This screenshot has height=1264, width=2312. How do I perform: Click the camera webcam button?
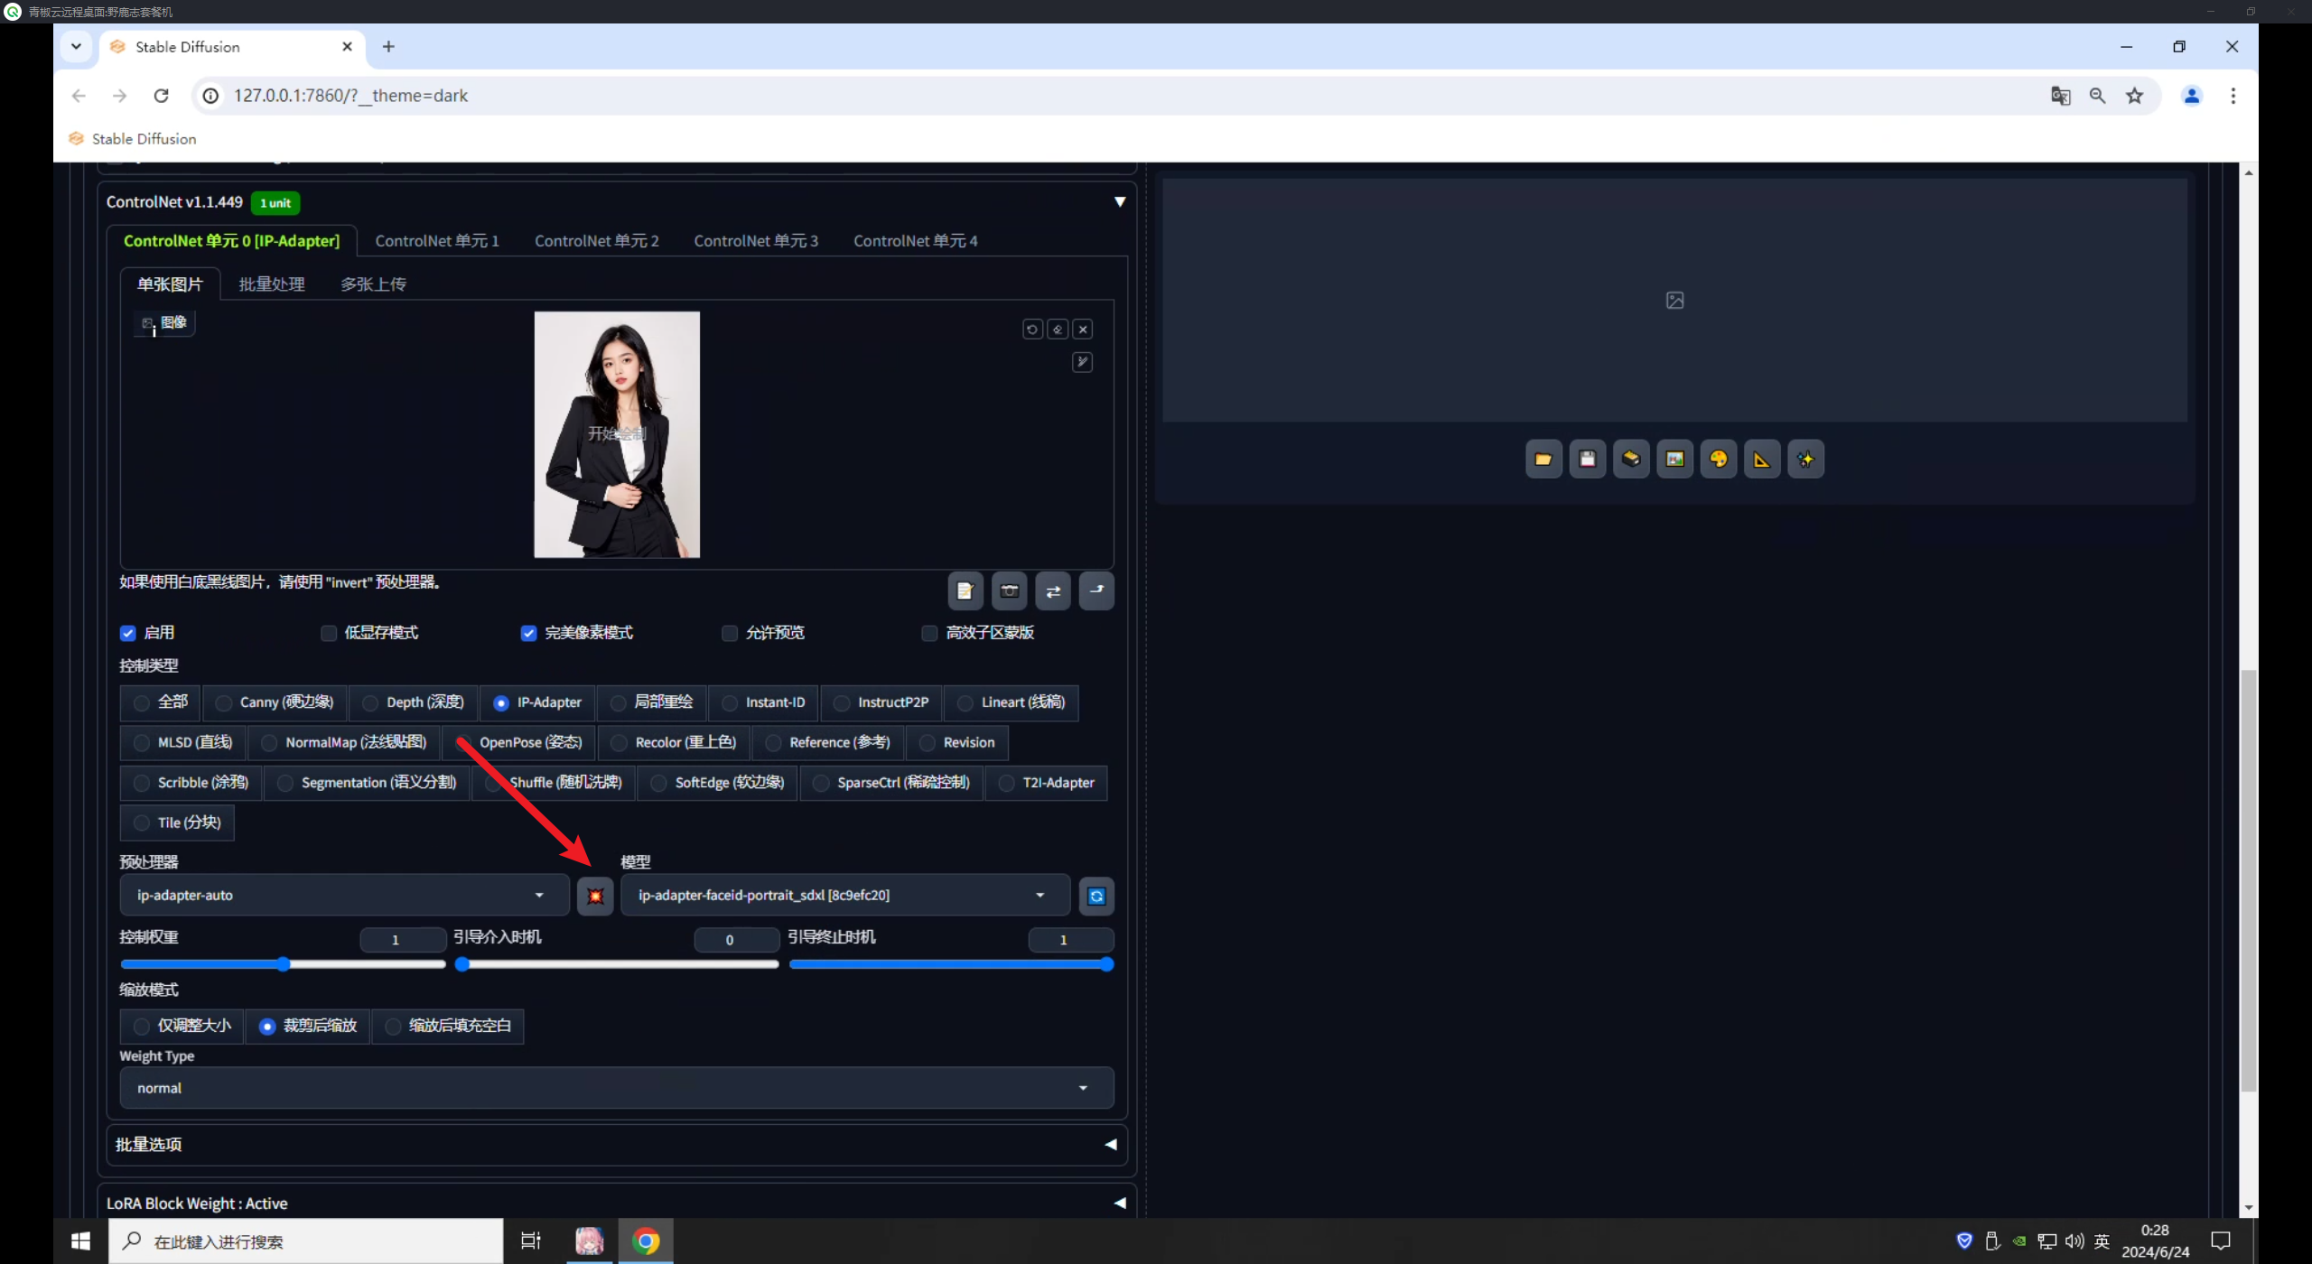[x=1010, y=591]
